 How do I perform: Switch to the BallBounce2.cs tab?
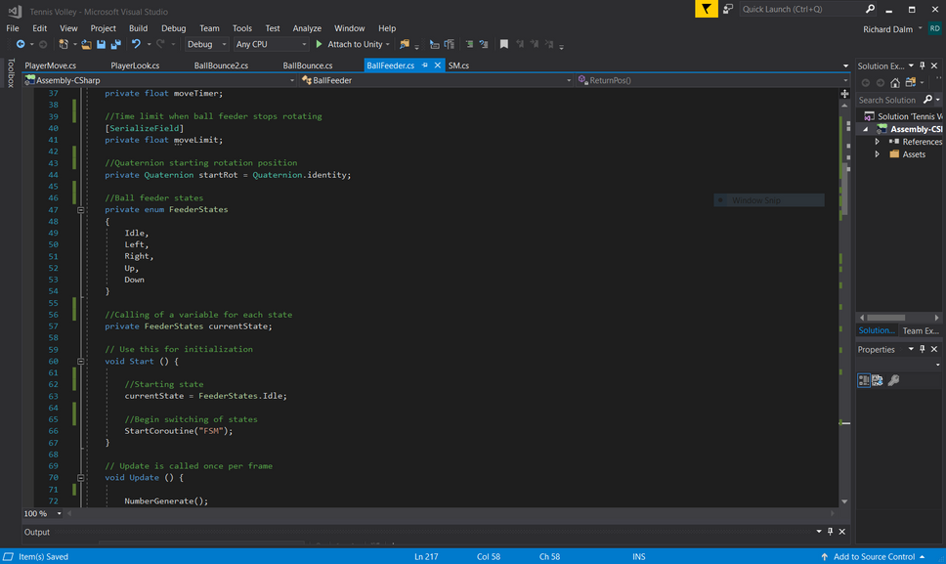221,65
